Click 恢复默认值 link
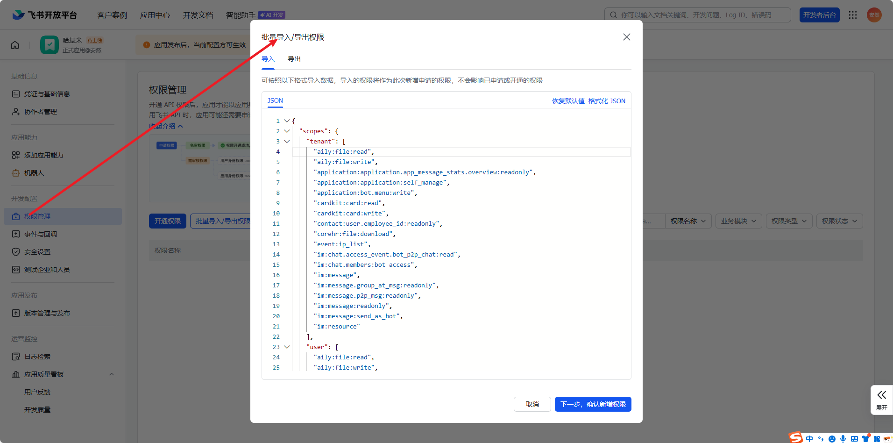This screenshot has height=443, width=893. (568, 101)
